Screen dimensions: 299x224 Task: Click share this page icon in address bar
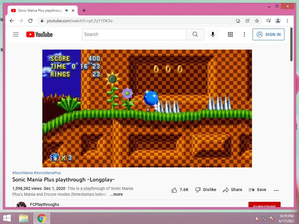click(x=248, y=21)
